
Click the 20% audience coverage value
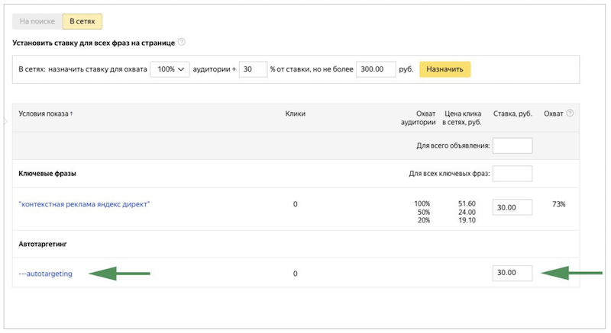coord(424,220)
